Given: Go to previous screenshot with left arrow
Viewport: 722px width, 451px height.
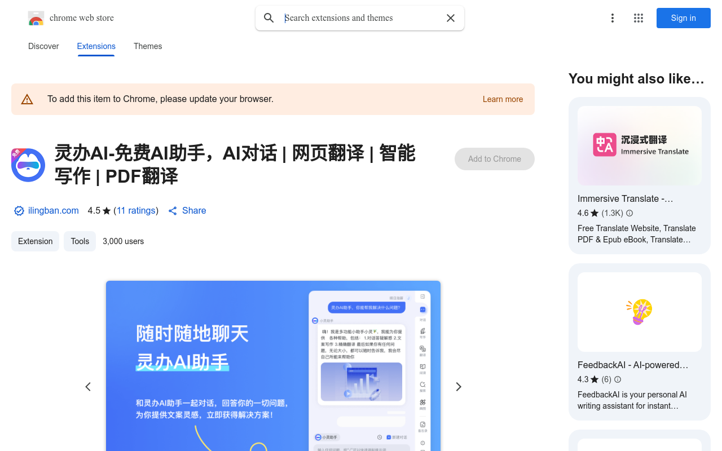Looking at the screenshot, I should tap(88, 387).
